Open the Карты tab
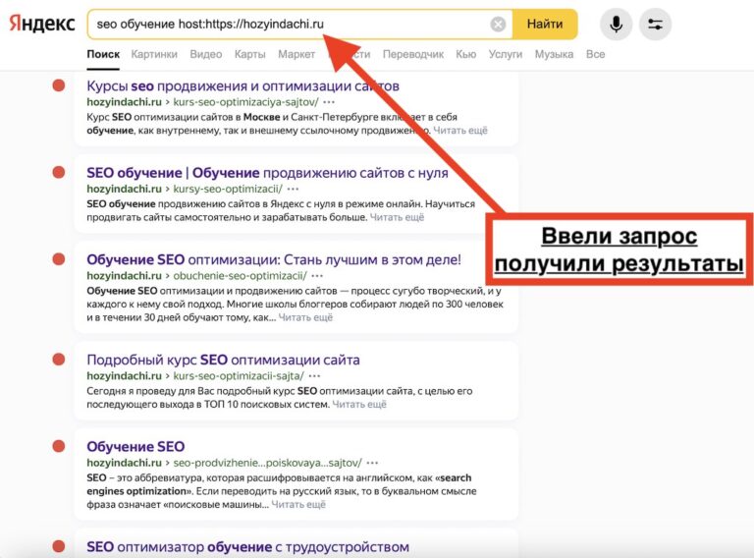This screenshot has height=558, width=754. (249, 54)
